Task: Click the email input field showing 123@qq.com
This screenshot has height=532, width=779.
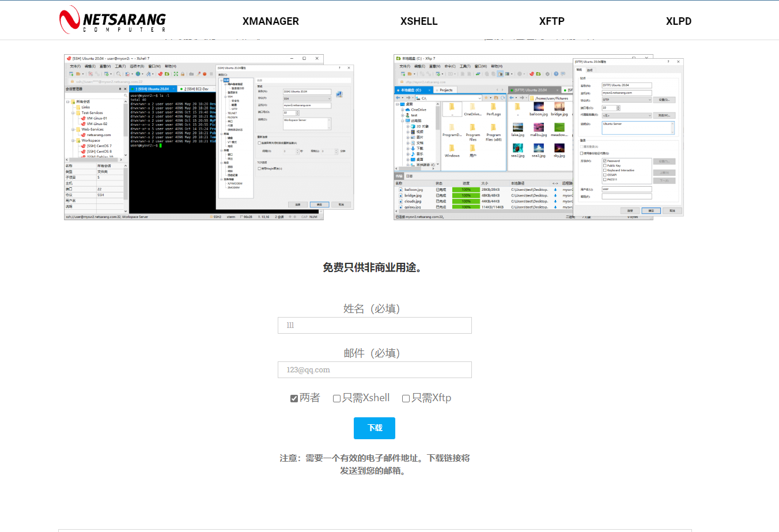Action: [375, 369]
